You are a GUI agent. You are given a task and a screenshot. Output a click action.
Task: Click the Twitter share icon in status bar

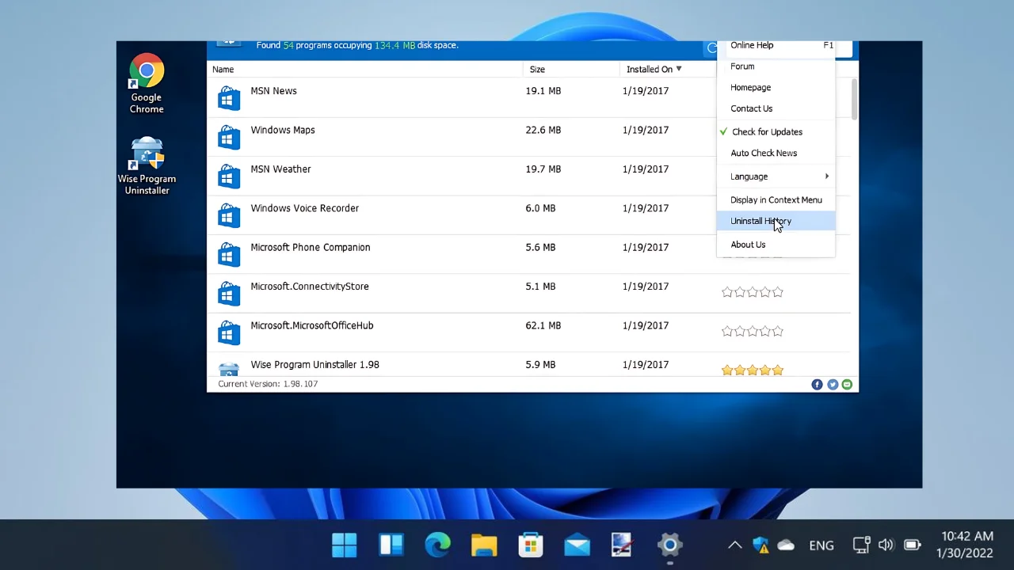[833, 385]
